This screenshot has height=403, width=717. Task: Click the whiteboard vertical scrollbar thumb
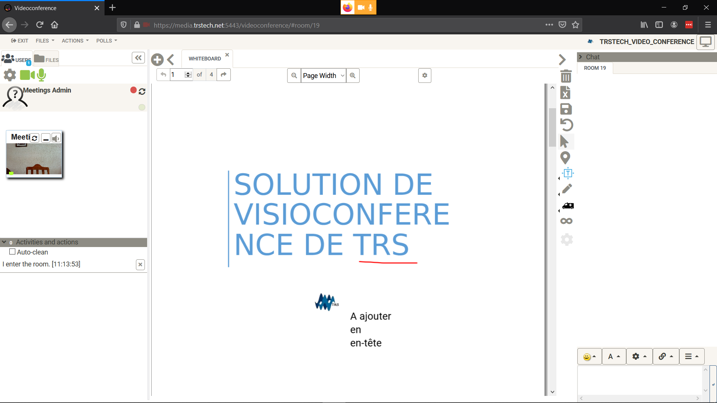coord(552,127)
